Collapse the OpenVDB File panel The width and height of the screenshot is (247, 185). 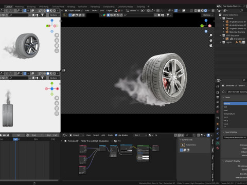(x=223, y=132)
